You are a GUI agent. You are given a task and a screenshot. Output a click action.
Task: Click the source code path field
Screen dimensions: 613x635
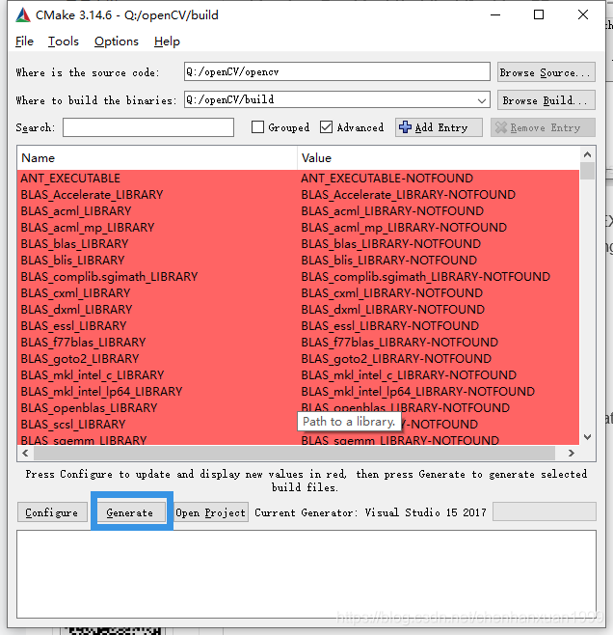pos(336,71)
